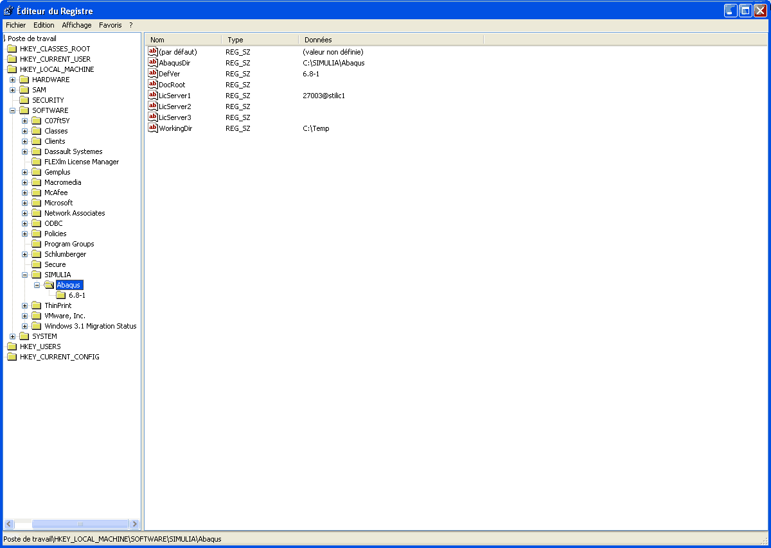Click the Données column header
Screen dimensions: 771x548
(391, 40)
